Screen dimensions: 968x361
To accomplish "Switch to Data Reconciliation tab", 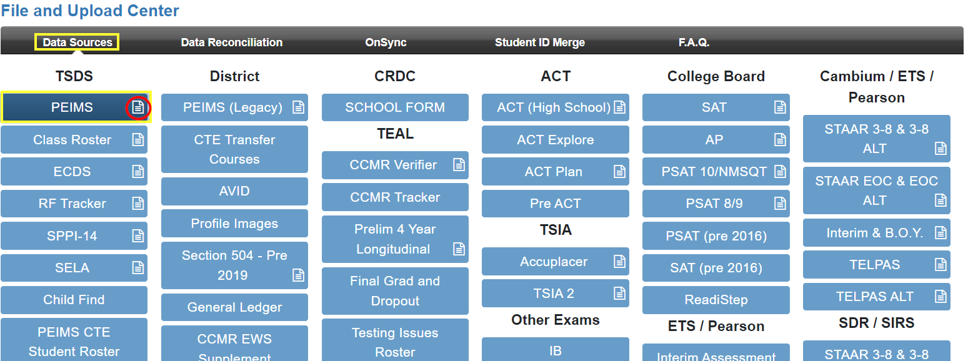I will coord(232,42).
